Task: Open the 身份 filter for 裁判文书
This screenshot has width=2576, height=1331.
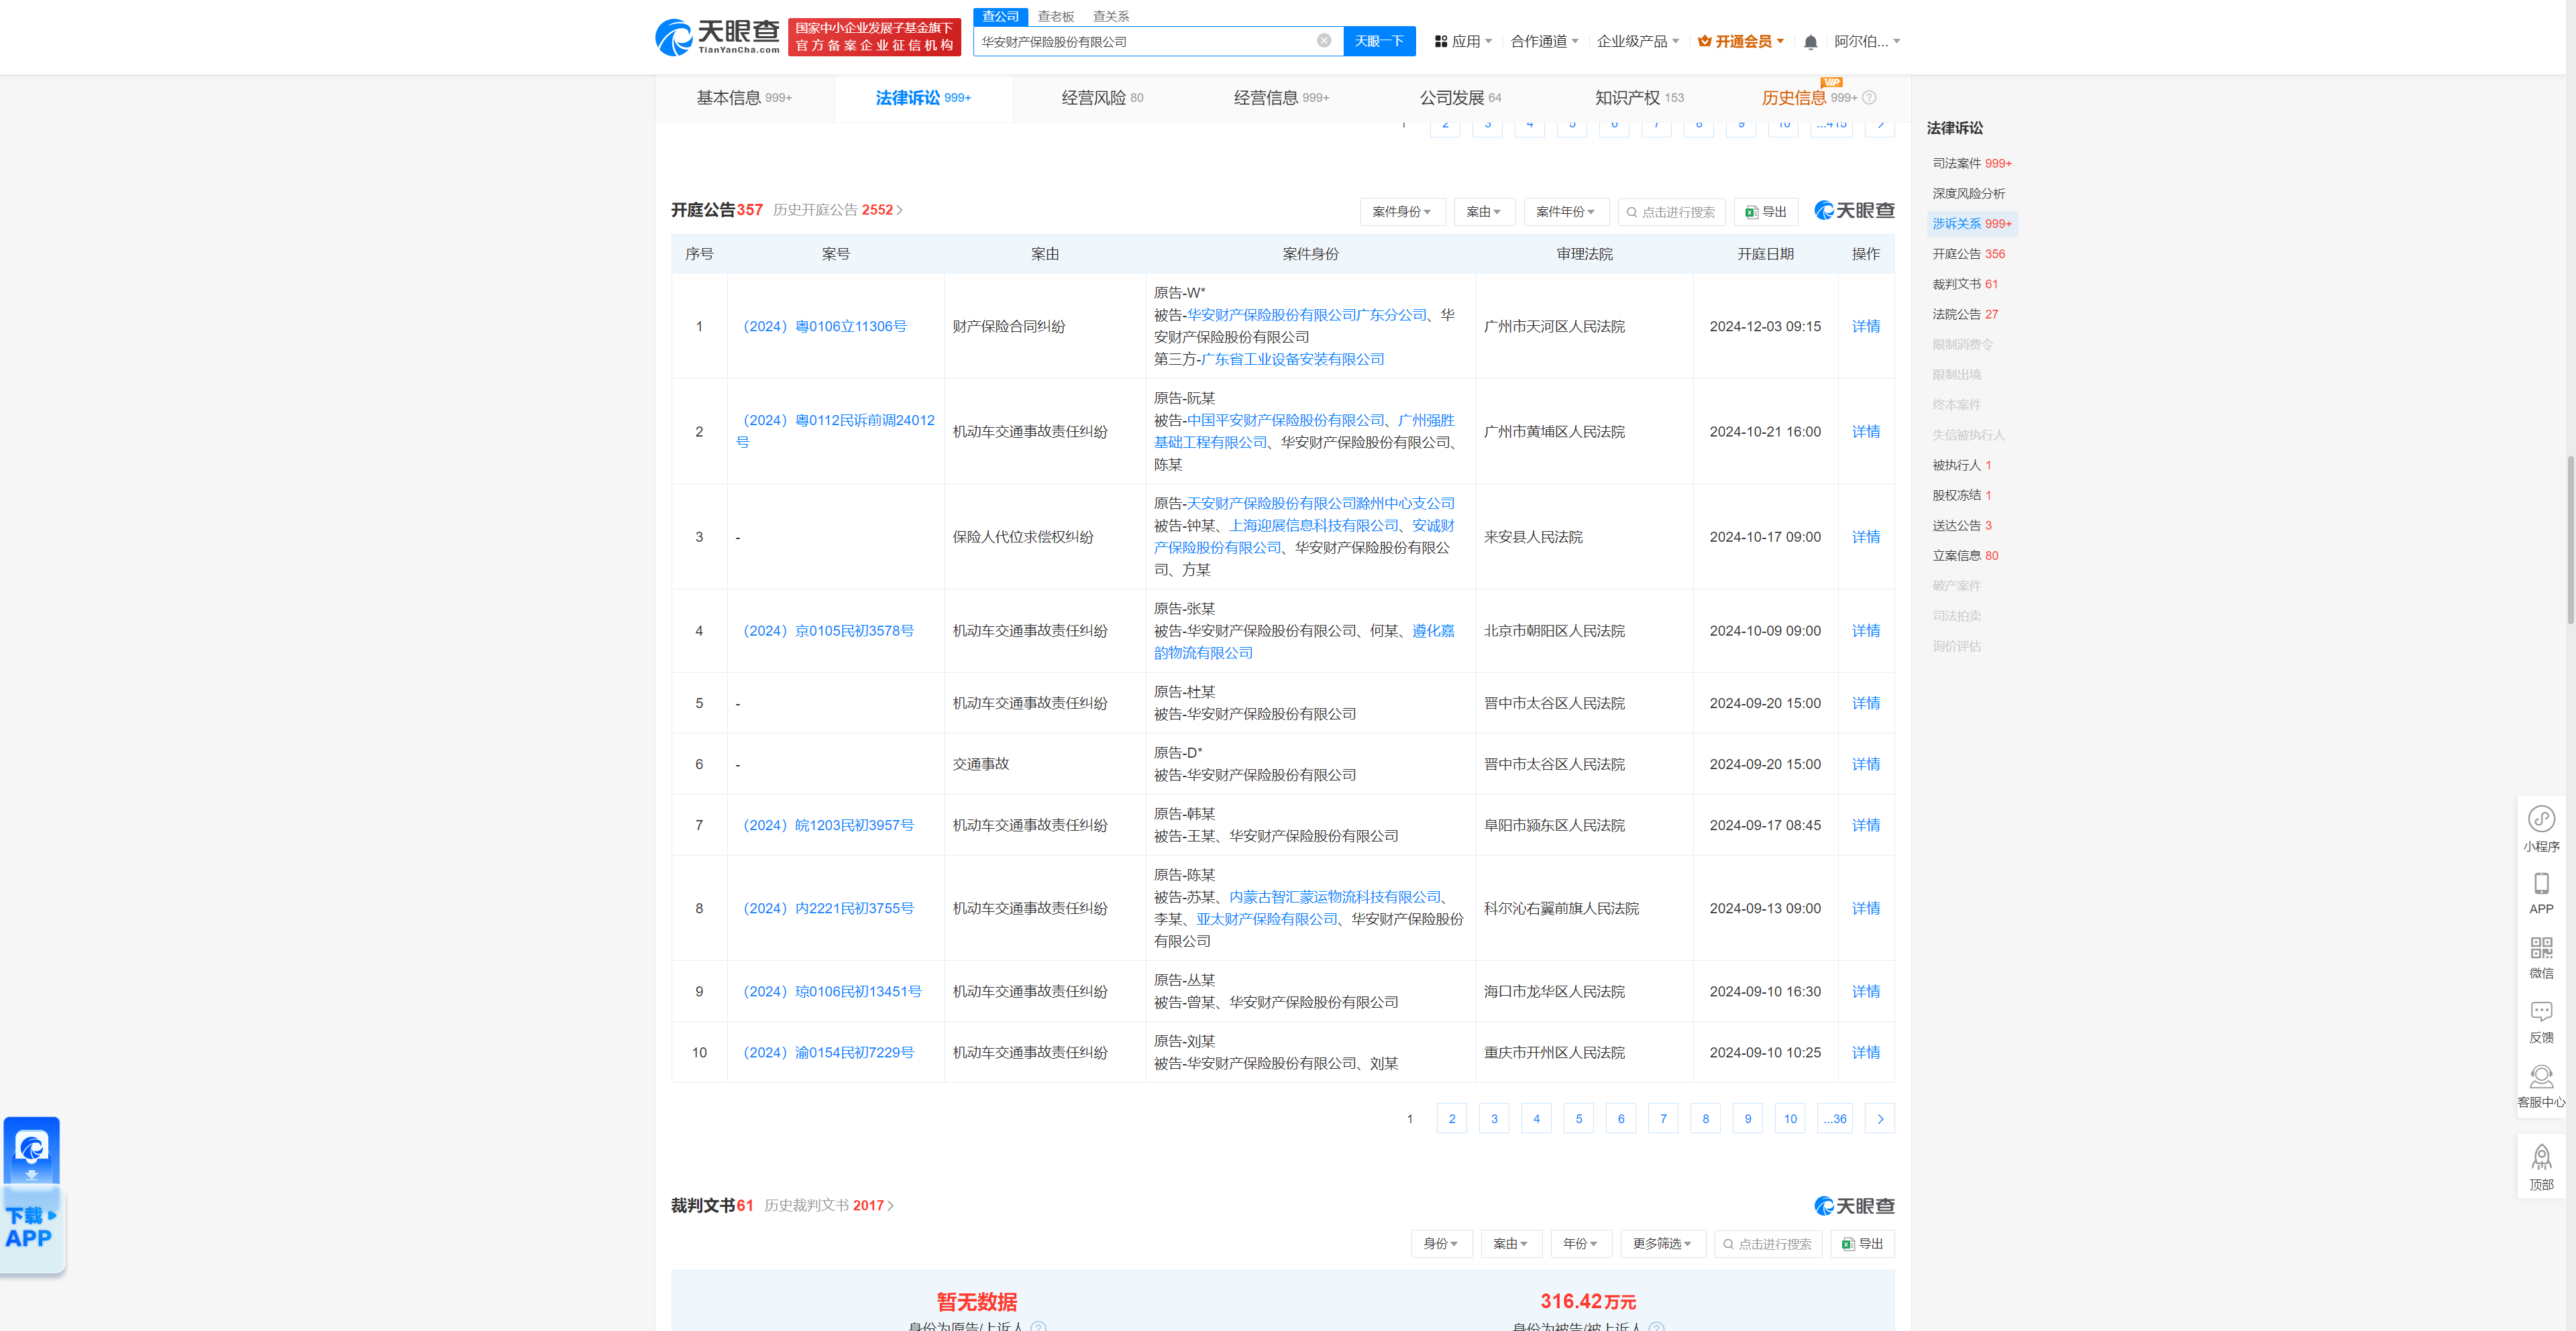Action: click(1441, 1244)
